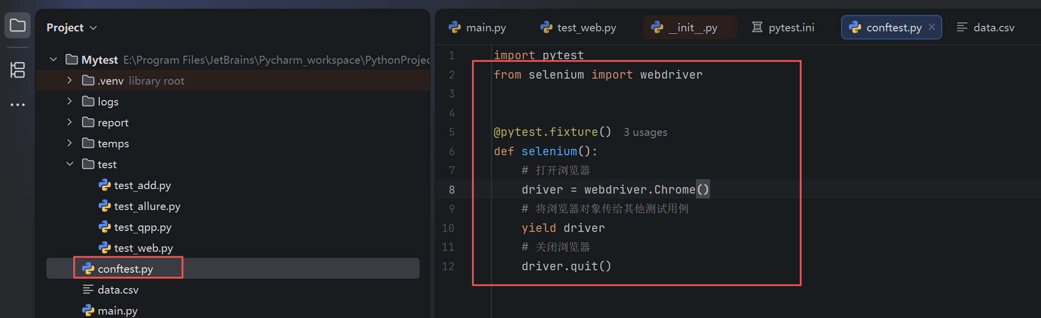Click the folder icon of the temps directory

click(x=88, y=143)
